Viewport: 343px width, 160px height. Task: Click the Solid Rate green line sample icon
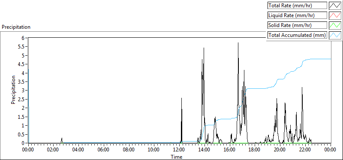[x=335, y=25]
